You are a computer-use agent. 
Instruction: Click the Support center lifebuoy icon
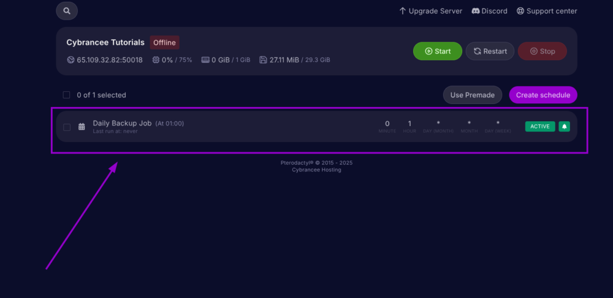(520, 11)
